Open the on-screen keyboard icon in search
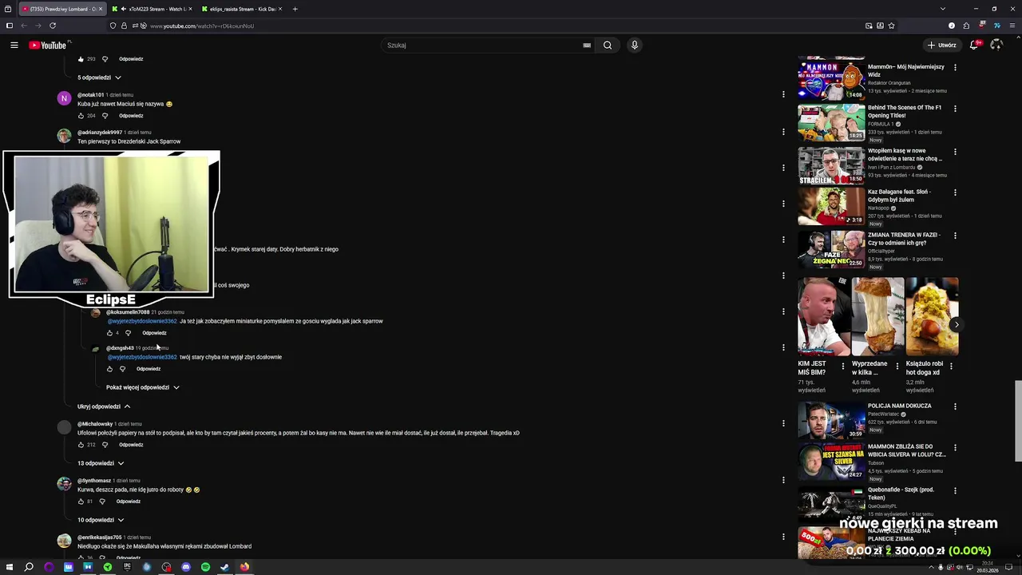Viewport: 1022px width, 575px height. [x=587, y=46]
